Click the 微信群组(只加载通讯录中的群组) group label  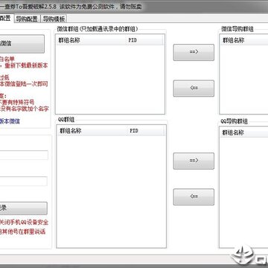click(x=98, y=29)
